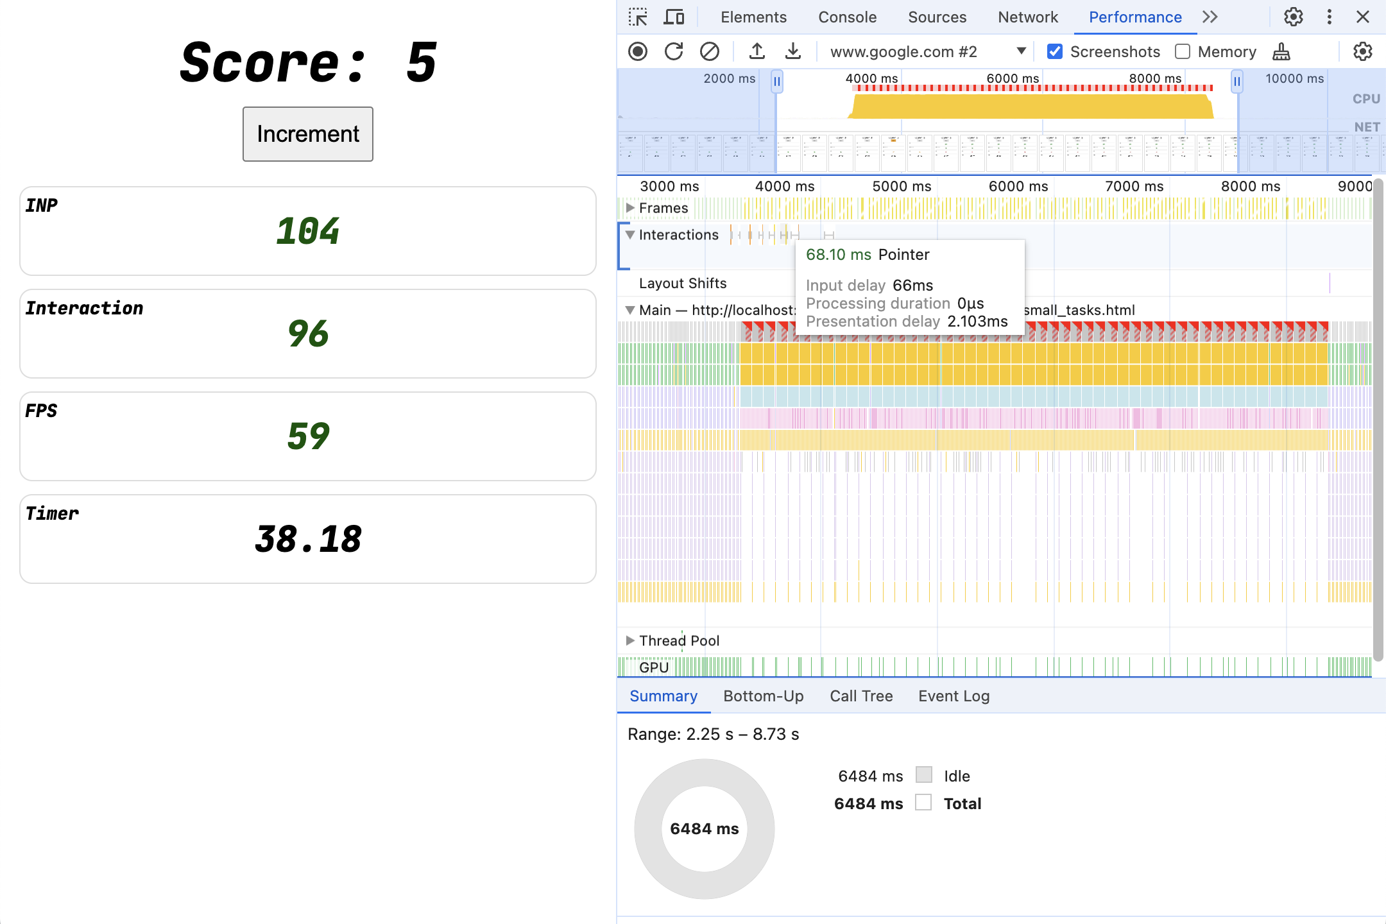Click the Increment button

307,133
